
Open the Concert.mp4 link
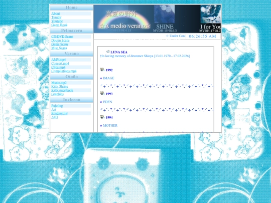click(60, 63)
